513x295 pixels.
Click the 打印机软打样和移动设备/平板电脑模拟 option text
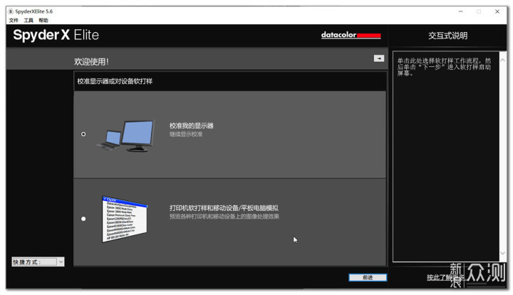224,208
